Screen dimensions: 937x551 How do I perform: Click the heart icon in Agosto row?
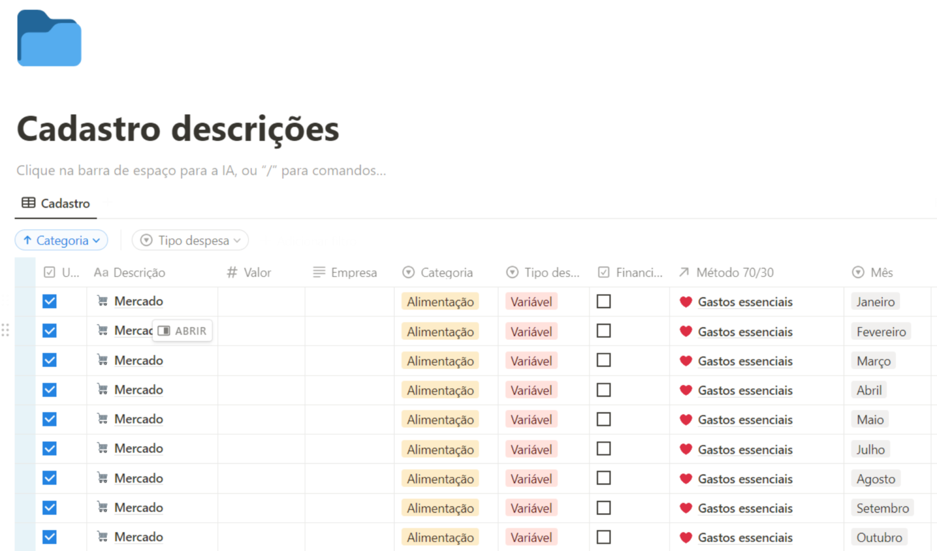[x=686, y=479]
